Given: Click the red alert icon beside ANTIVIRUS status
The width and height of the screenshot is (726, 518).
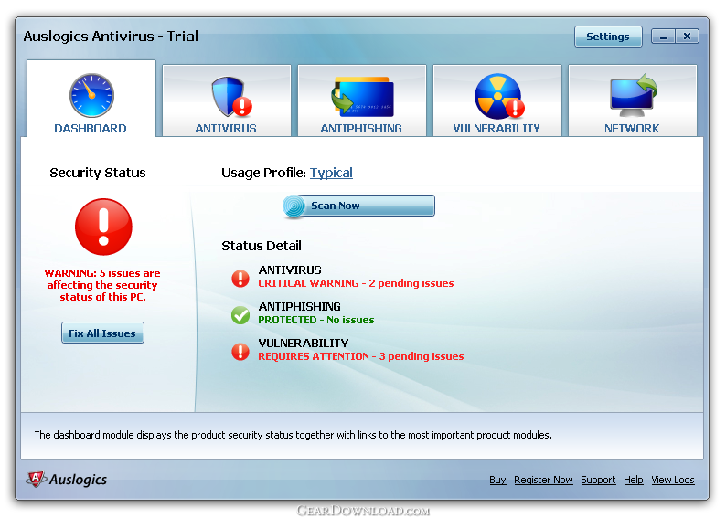Looking at the screenshot, I should [240, 279].
